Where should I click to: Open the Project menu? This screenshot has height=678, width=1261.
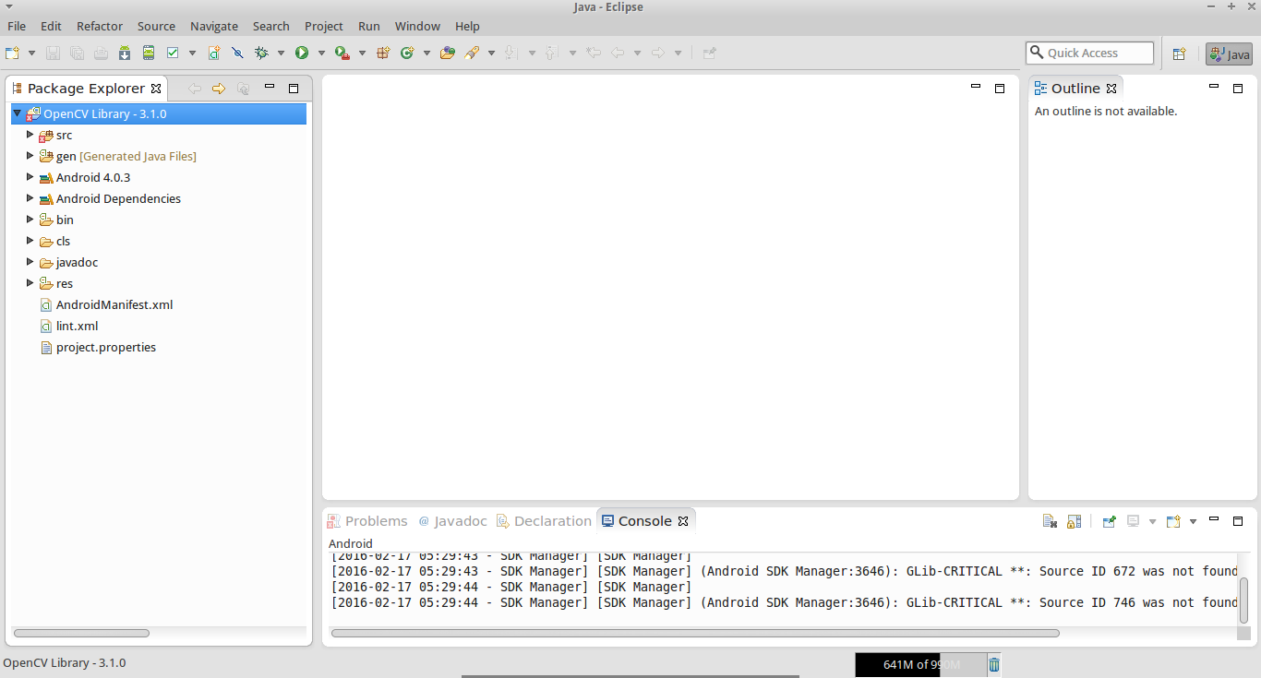pyautogui.click(x=324, y=26)
